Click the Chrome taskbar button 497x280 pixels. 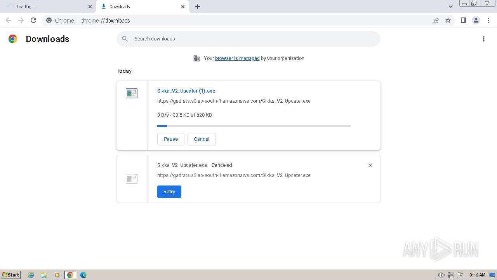click(70, 275)
